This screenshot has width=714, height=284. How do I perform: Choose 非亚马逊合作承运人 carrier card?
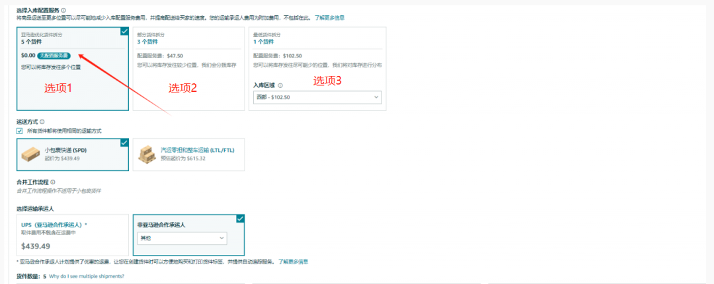click(x=188, y=235)
